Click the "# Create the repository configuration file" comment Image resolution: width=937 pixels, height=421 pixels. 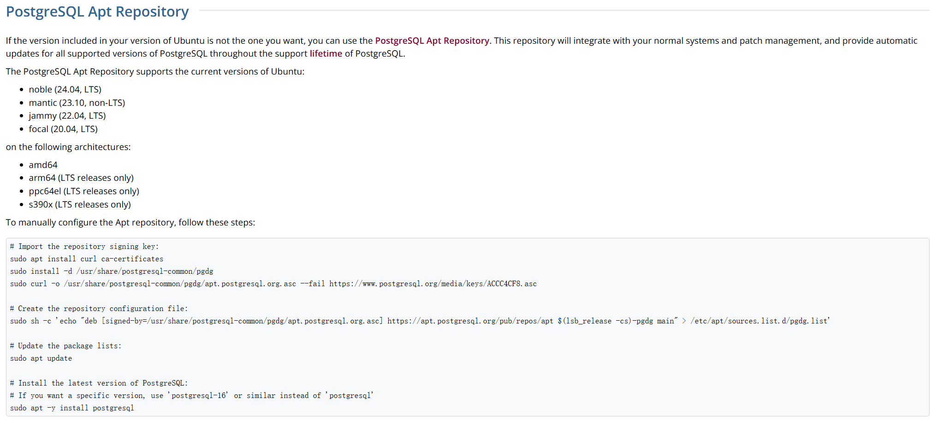pos(99,308)
